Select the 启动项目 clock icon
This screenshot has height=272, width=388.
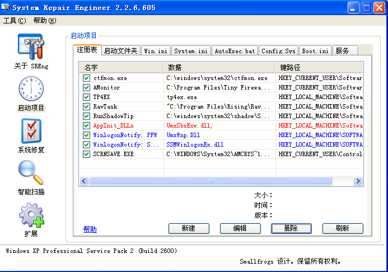coord(31,88)
